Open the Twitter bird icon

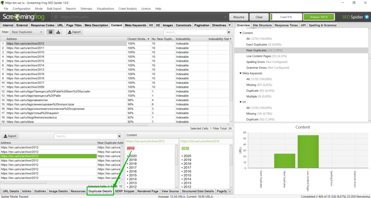367,17
